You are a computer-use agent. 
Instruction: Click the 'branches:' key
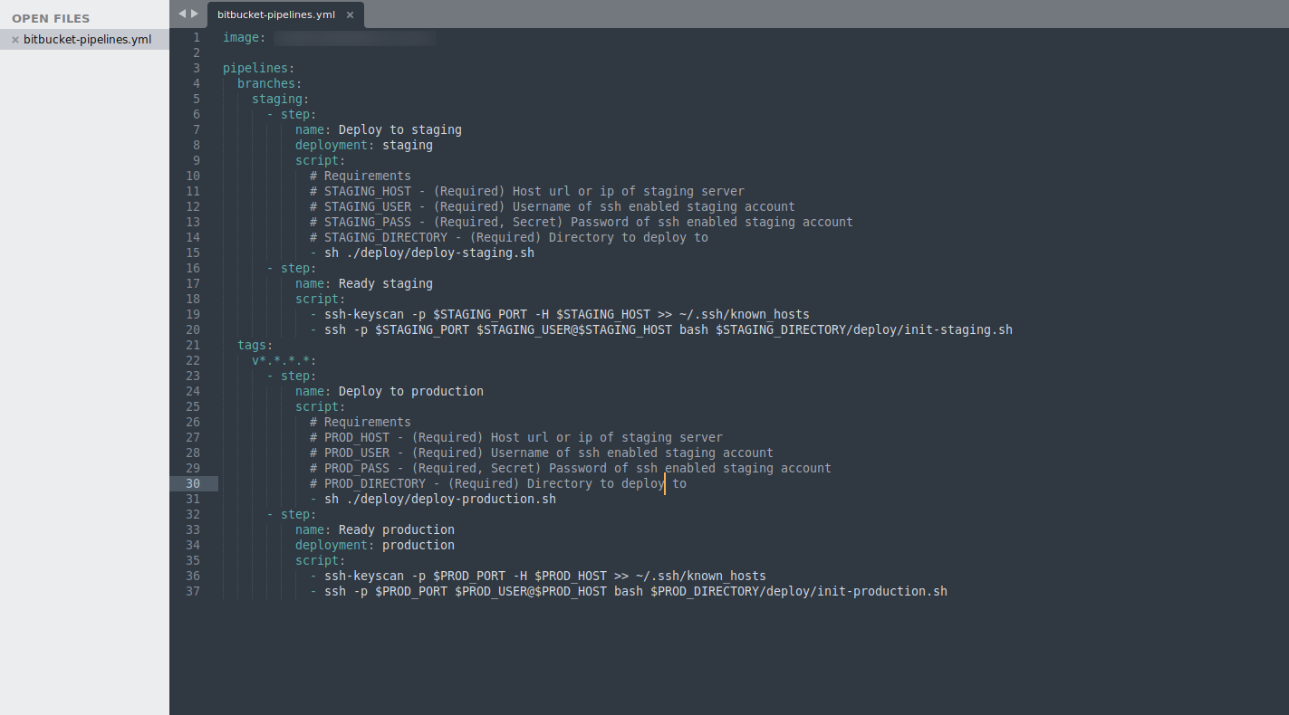270,83
